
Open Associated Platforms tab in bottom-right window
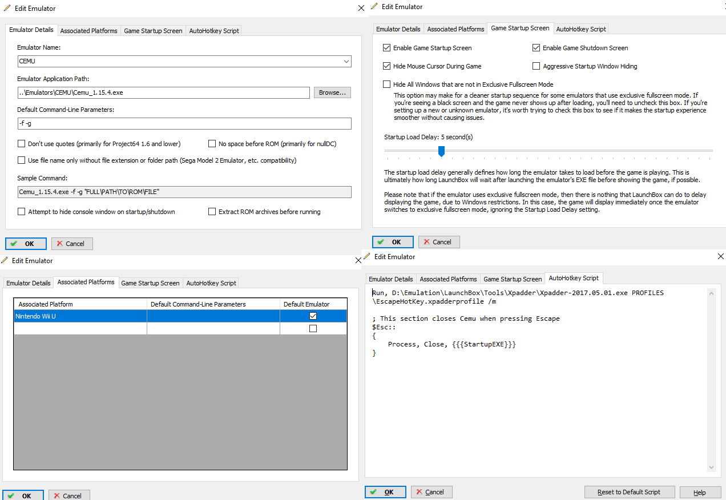(448, 279)
